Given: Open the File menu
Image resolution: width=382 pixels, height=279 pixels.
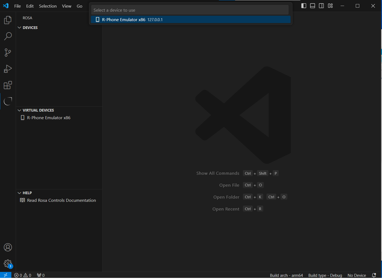Looking at the screenshot, I should [x=18, y=6].
